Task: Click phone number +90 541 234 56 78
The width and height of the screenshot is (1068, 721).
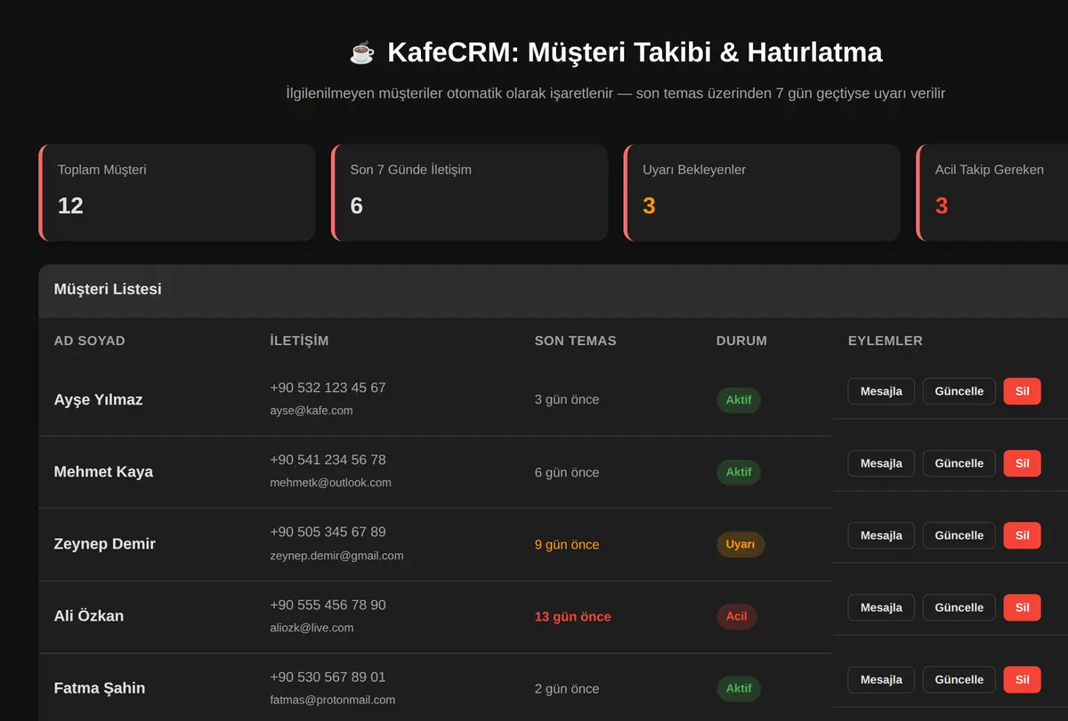Action: pos(328,460)
